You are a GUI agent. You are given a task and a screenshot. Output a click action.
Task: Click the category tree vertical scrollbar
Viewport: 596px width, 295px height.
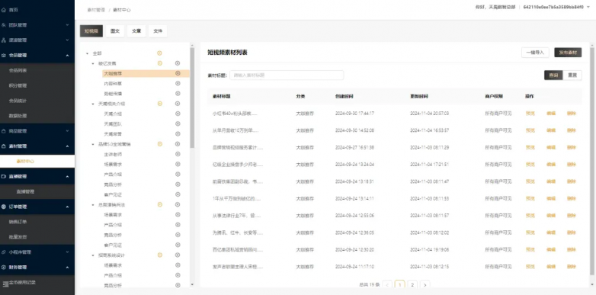(192, 98)
